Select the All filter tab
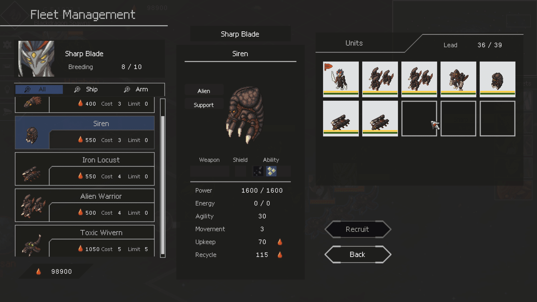537x302 pixels. tap(39, 89)
